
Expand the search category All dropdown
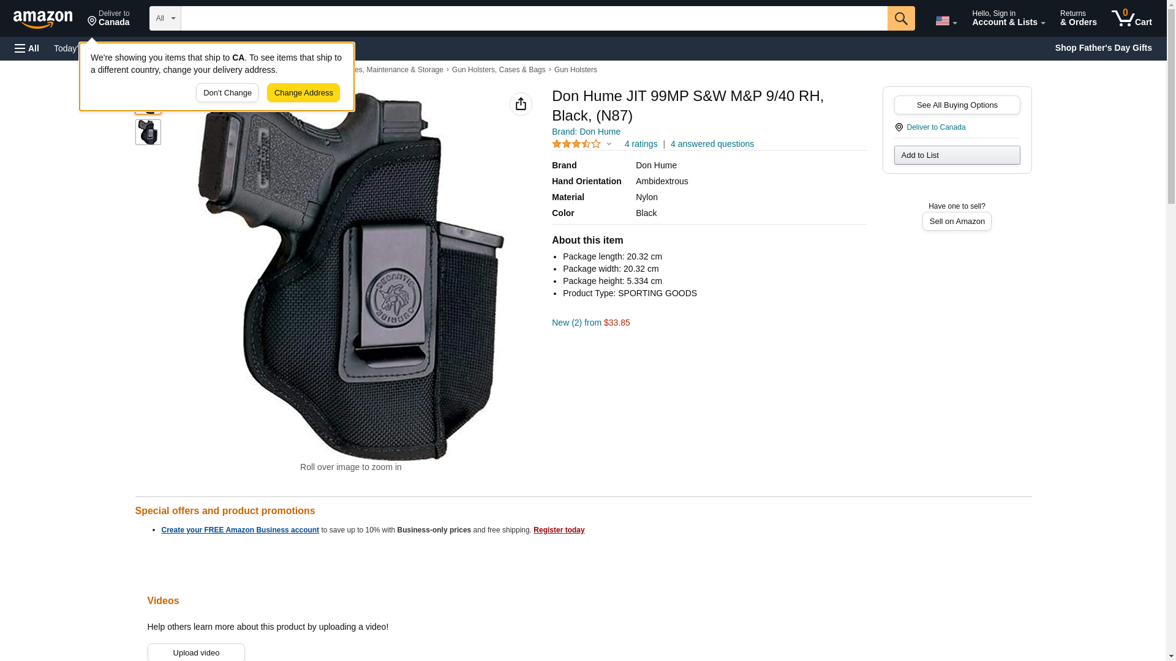pos(165,18)
